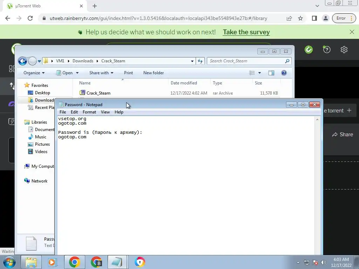Open the Take the survey link
Image resolution: width=359 pixels, height=269 pixels.
(x=246, y=32)
